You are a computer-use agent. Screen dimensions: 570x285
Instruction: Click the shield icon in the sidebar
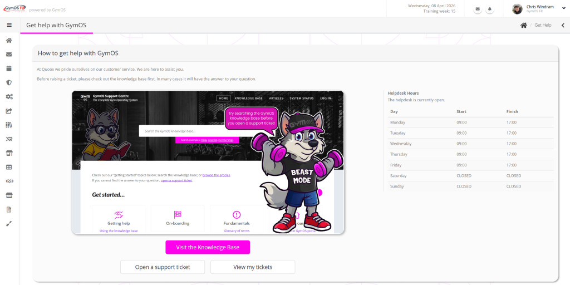point(9,83)
